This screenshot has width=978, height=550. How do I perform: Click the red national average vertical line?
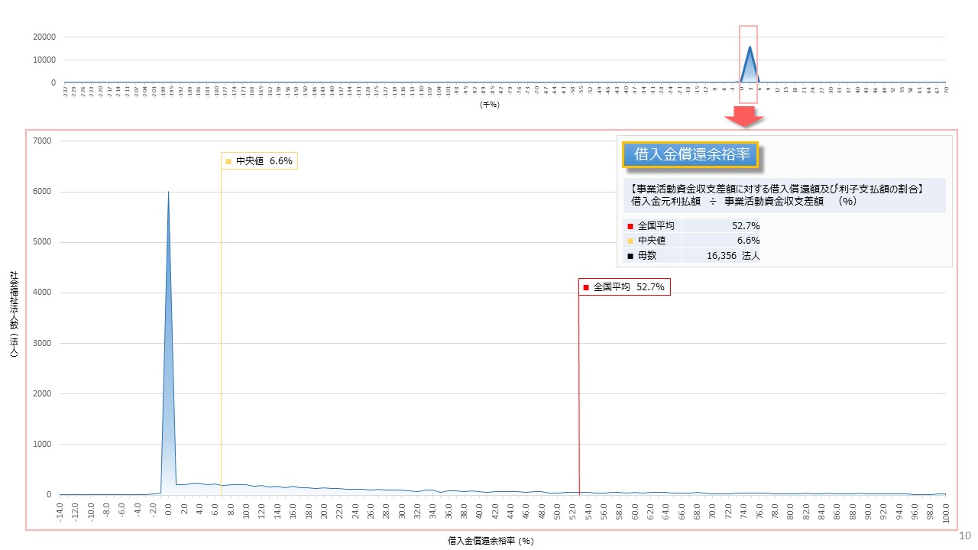click(x=578, y=395)
